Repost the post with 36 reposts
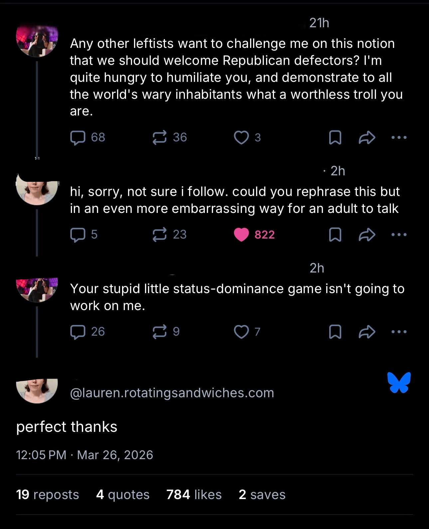 tap(159, 137)
